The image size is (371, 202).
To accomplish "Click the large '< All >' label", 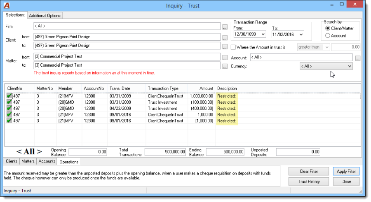I will point(29,152).
